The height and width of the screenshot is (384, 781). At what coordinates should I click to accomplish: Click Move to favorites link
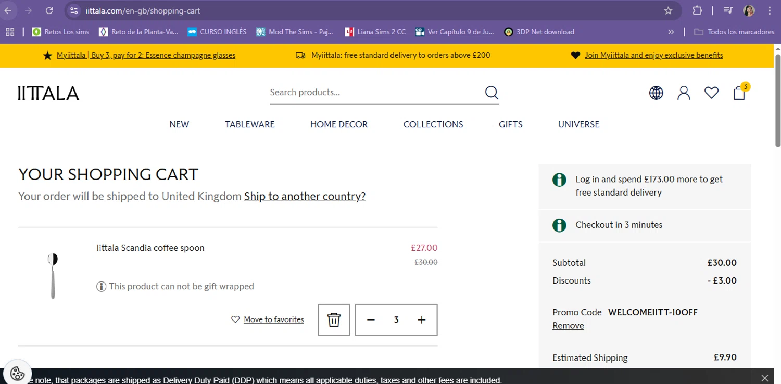274,319
